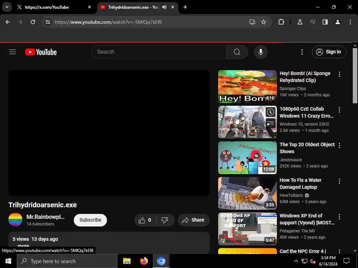Screen dimensions: 358x268
Task: Install app icon in address bar
Action: (252, 22)
